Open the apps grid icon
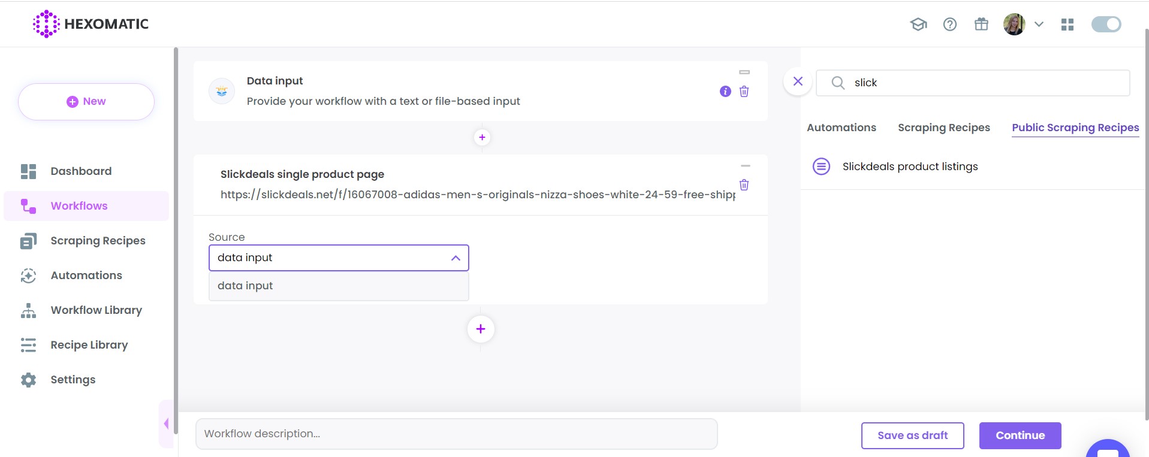This screenshot has width=1149, height=457. point(1067,25)
